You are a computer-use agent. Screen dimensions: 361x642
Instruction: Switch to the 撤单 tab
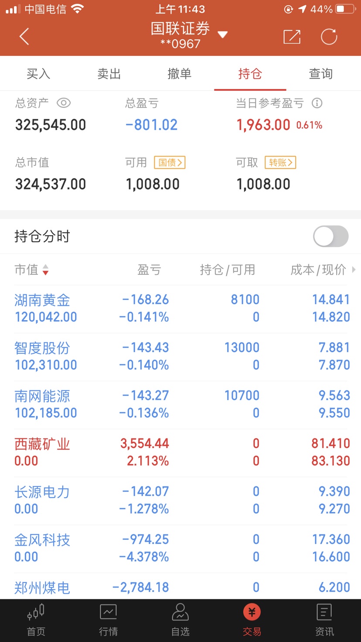[180, 74]
